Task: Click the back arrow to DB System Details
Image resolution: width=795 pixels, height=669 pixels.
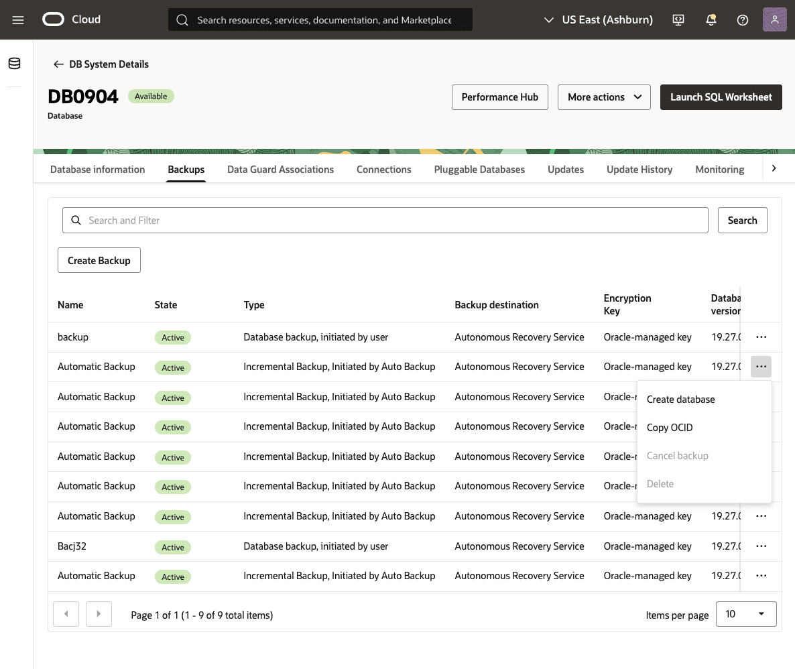Action: (x=59, y=64)
